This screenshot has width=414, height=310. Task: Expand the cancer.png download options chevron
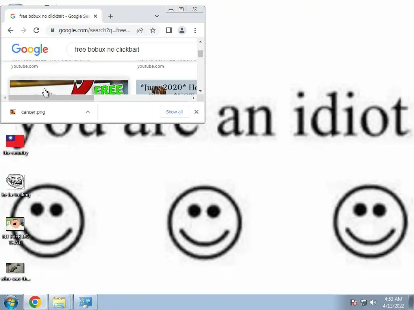[x=88, y=112]
